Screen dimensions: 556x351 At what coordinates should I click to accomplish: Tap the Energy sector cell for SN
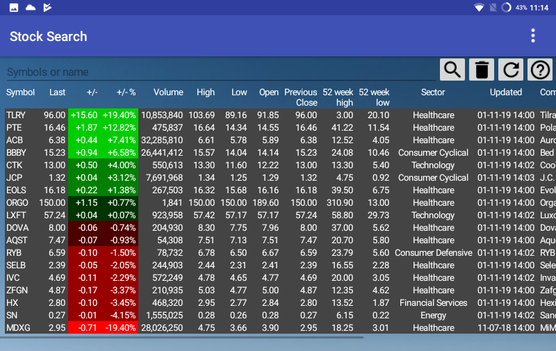click(433, 315)
